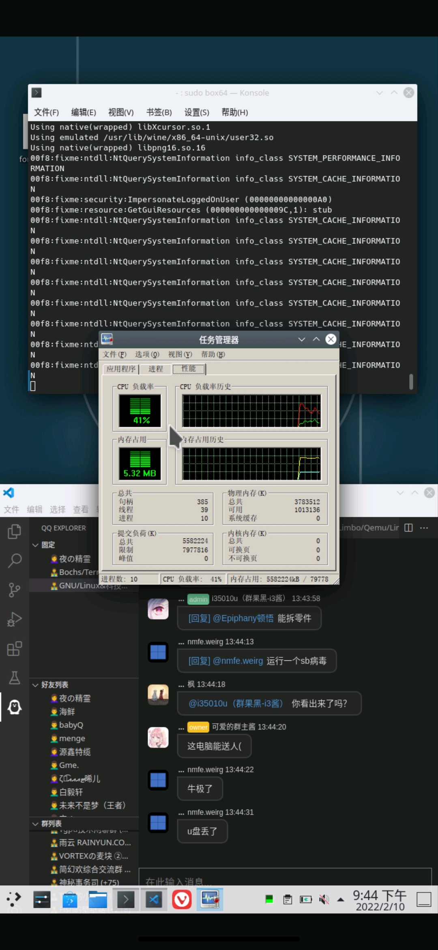Viewport: 438px width, 950px height.
Task: Select the 性能 tab in Task Manager
Action: coord(189,368)
